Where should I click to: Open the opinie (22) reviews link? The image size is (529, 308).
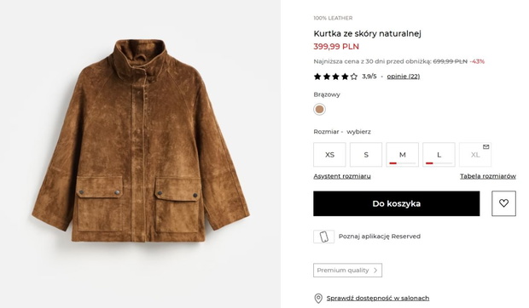(x=404, y=77)
